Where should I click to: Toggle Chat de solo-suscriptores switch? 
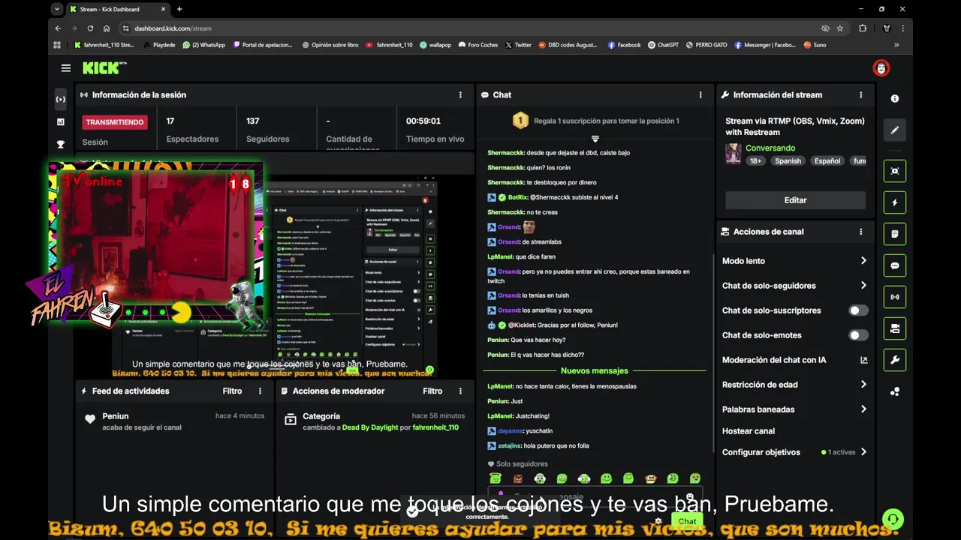tap(858, 310)
